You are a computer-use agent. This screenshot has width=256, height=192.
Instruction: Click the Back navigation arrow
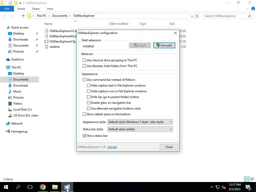[x=5, y=16]
